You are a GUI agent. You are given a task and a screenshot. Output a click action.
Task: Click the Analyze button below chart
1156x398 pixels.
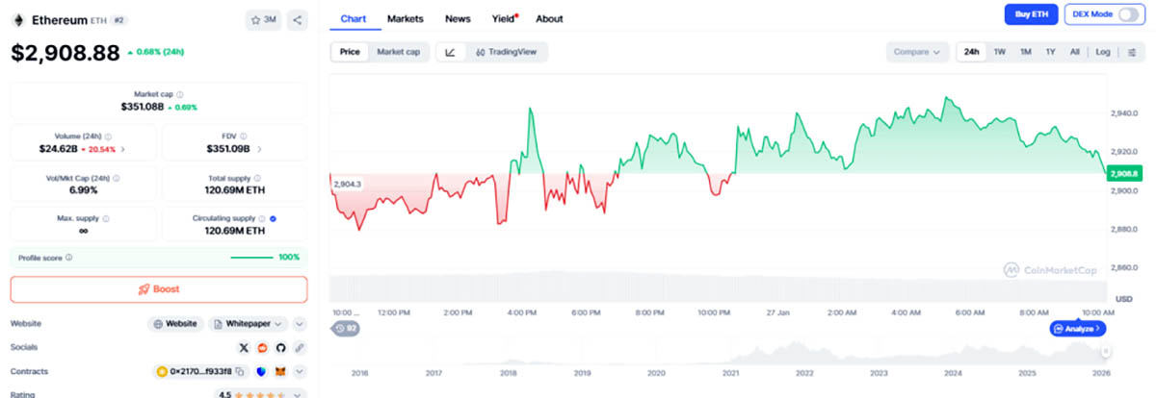pos(1078,329)
